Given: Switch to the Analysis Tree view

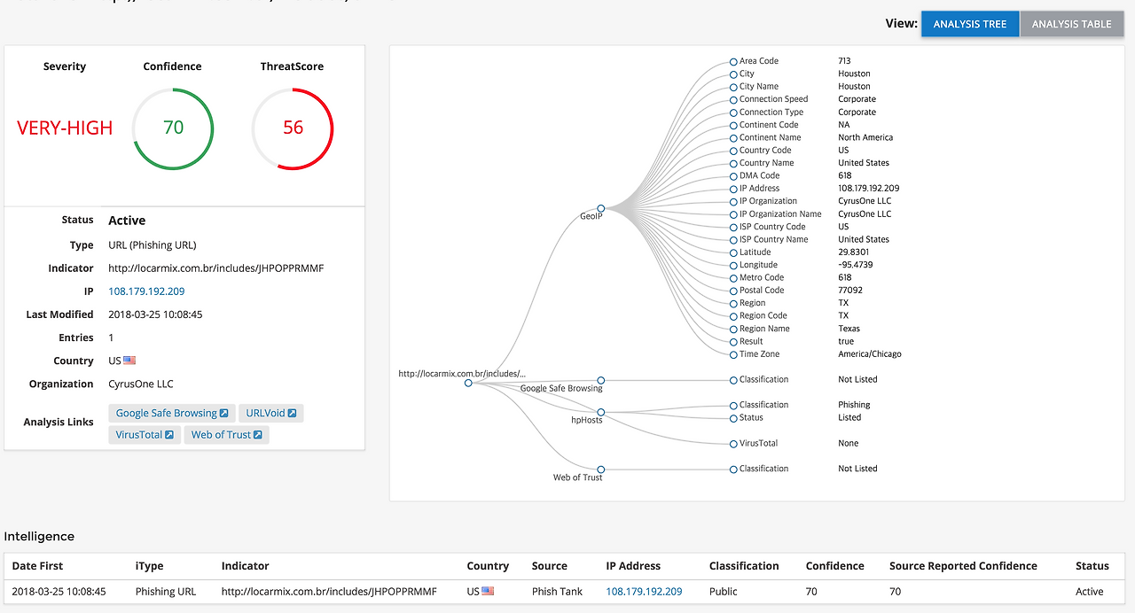Looking at the screenshot, I should pos(970,24).
